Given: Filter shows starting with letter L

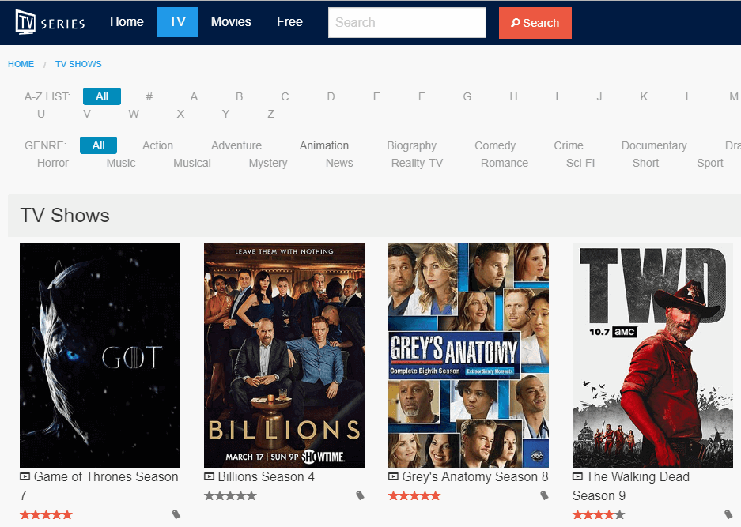Looking at the screenshot, I should click(x=689, y=97).
